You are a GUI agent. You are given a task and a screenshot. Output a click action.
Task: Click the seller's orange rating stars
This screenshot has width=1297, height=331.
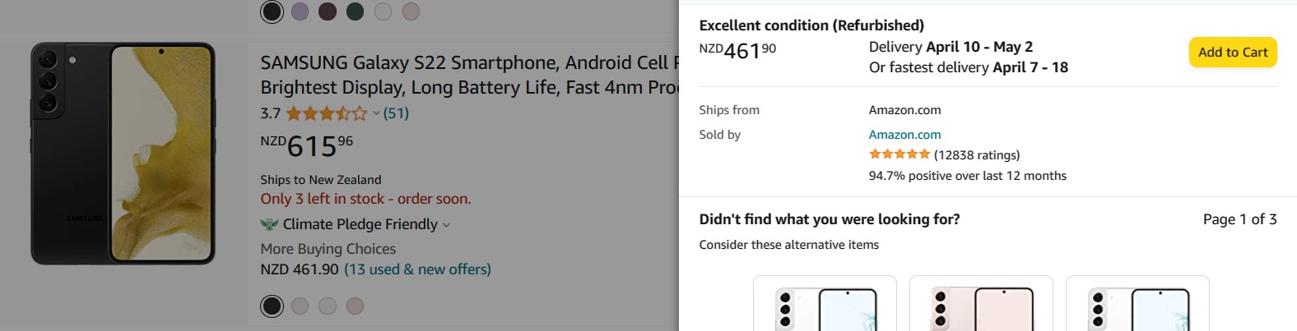tap(900, 154)
